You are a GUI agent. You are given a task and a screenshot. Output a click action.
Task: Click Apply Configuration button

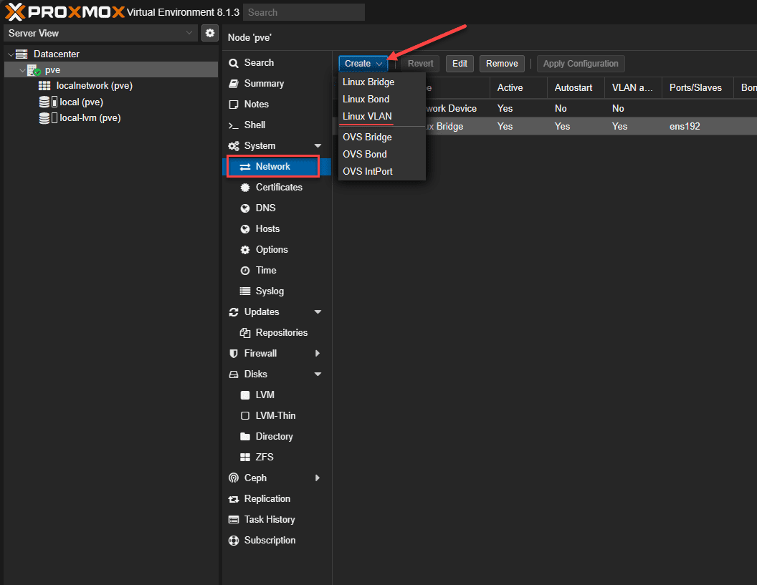[581, 64]
